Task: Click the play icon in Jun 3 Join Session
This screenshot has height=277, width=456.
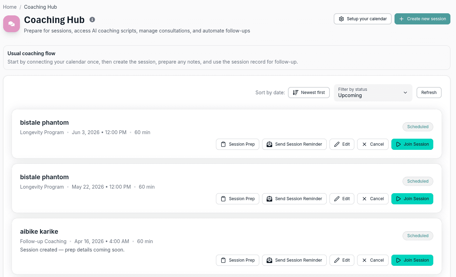Action: [x=398, y=144]
